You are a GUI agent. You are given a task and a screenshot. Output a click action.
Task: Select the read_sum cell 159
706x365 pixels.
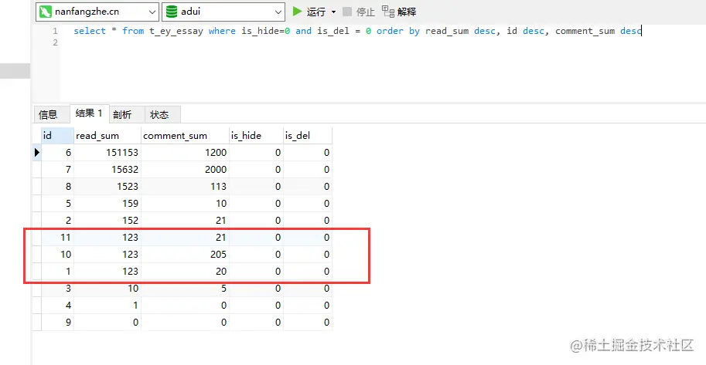107,204
